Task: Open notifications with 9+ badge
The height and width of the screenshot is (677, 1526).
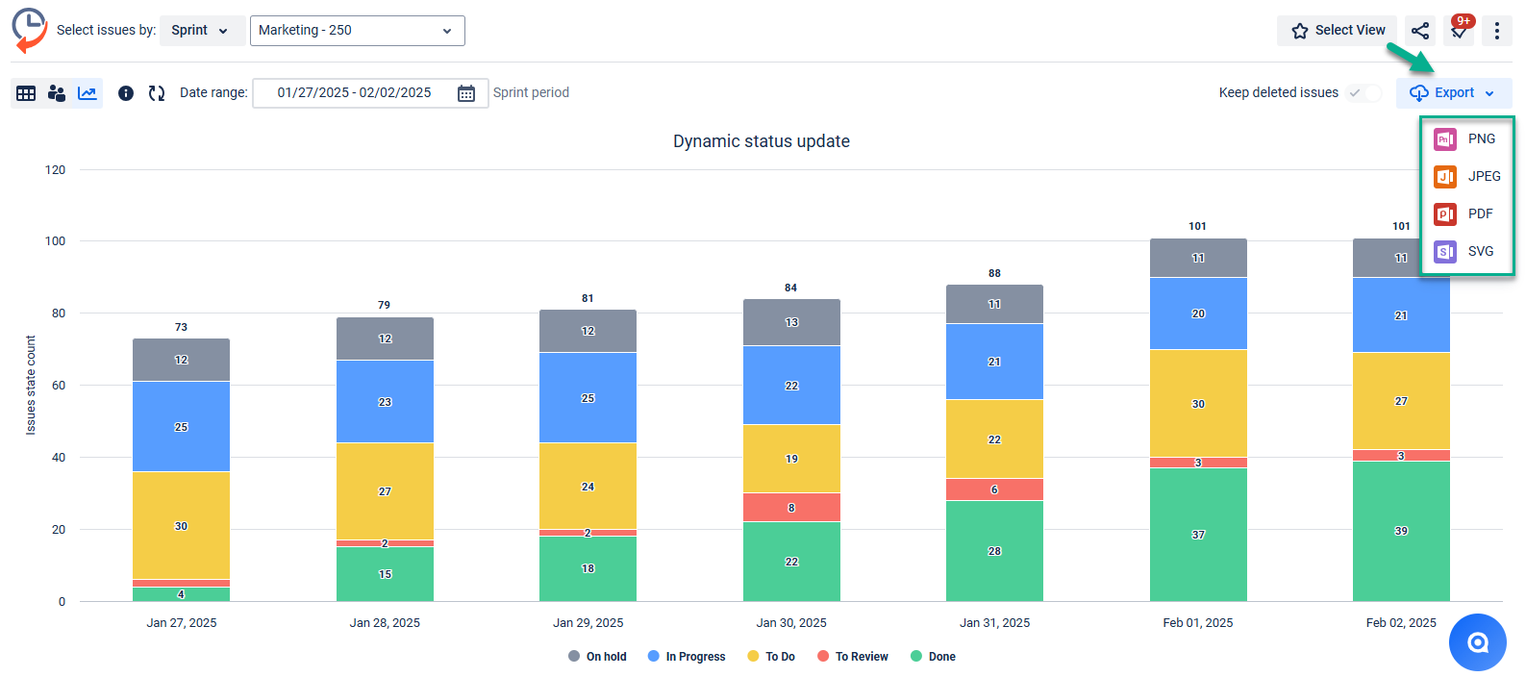Action: pos(1459,31)
